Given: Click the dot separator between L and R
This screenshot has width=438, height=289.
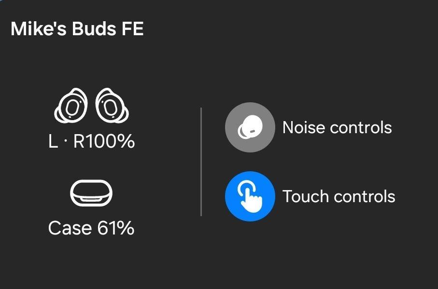Looking at the screenshot, I should pyautogui.click(x=66, y=141).
